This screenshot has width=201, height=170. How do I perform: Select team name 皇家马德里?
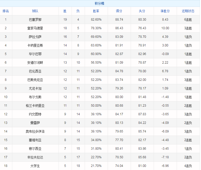click(x=35, y=28)
